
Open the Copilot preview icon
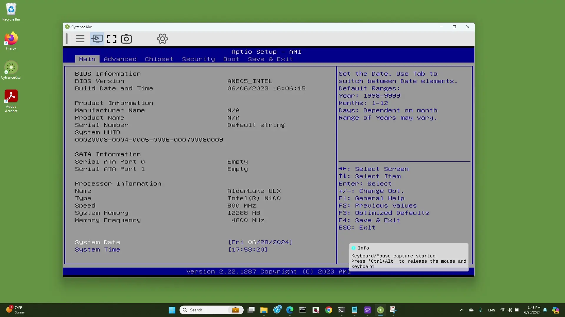[x=556, y=310]
